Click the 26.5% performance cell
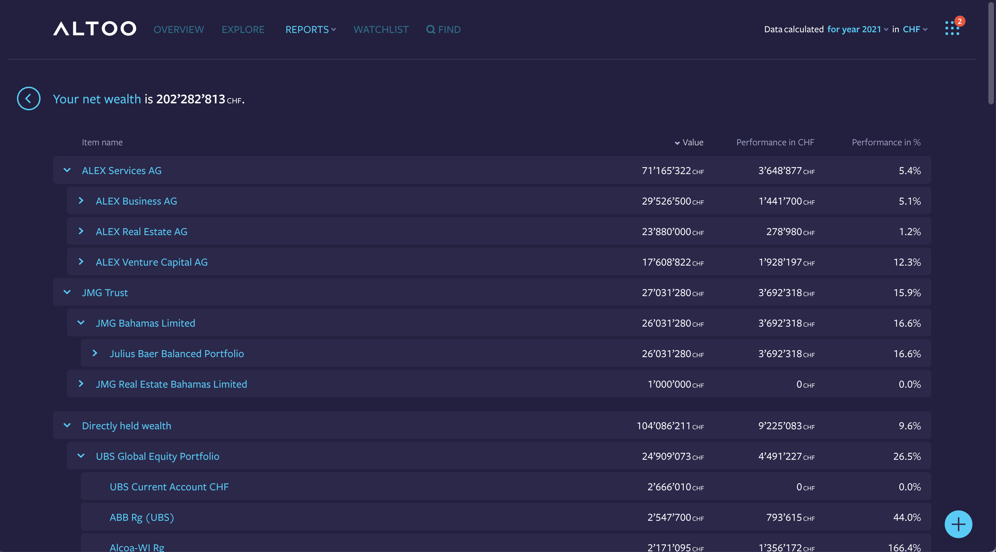The height and width of the screenshot is (552, 996). coord(907,456)
